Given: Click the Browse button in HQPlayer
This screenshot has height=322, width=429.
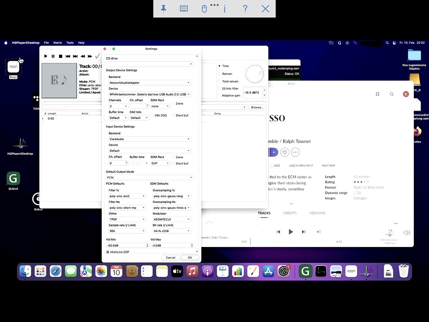Looking at the screenshot, I should [256, 107].
